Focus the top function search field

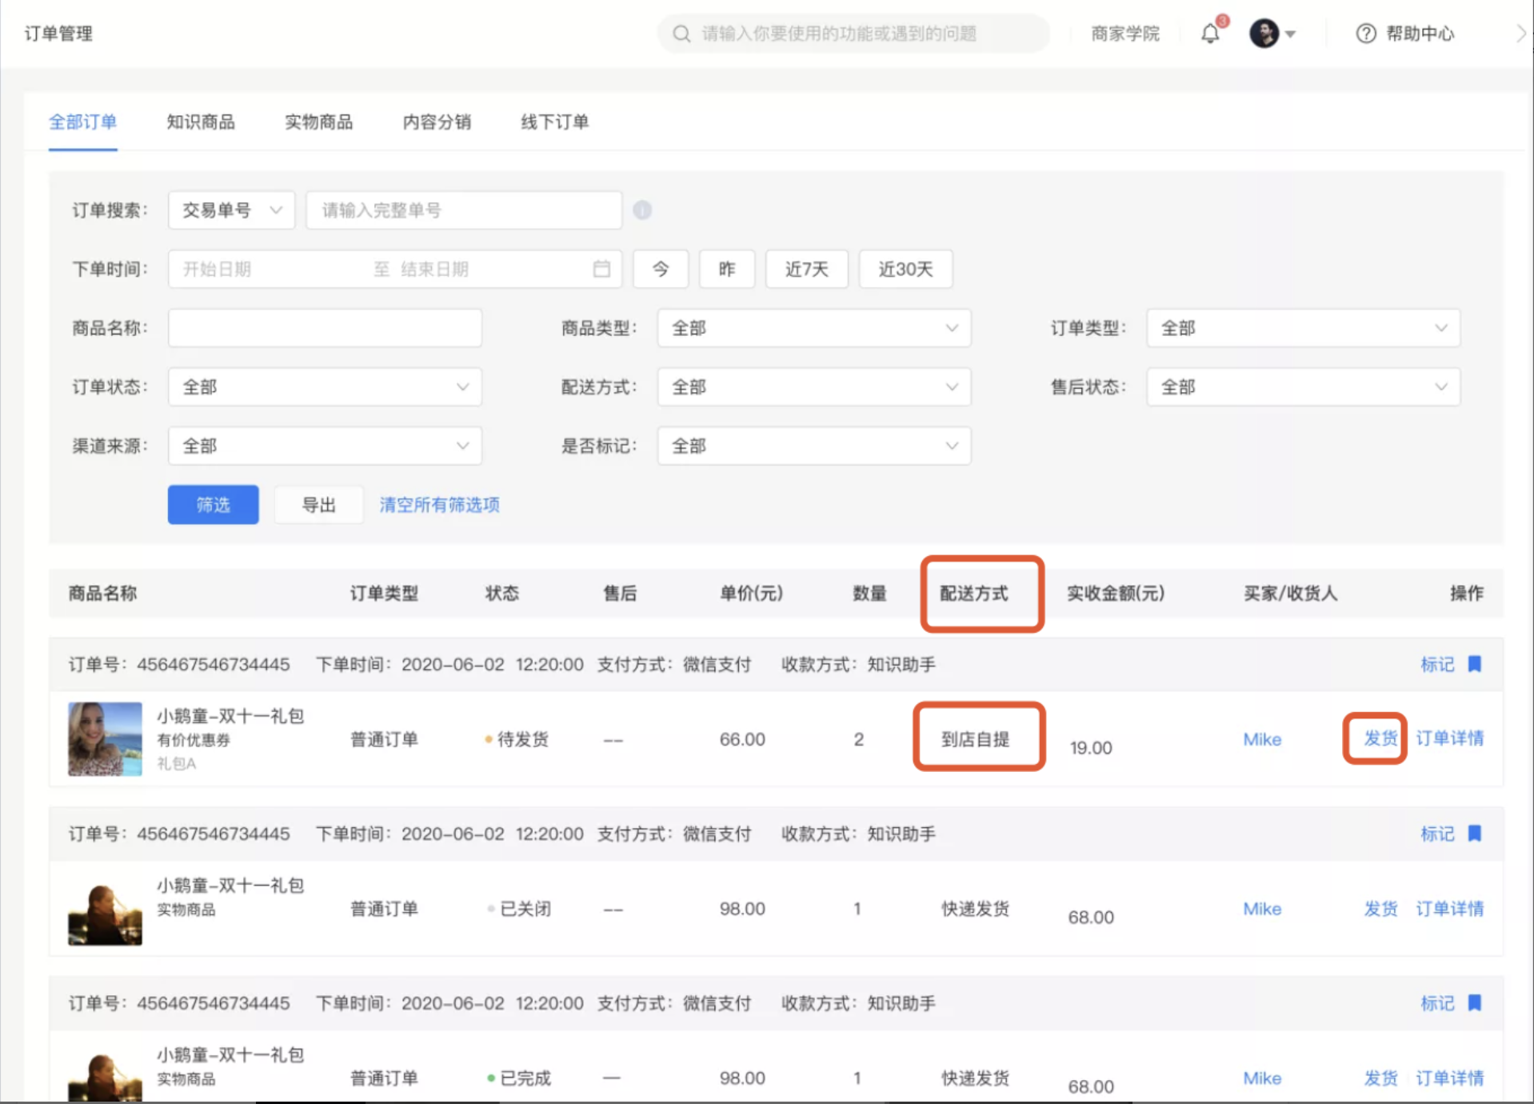point(853,34)
